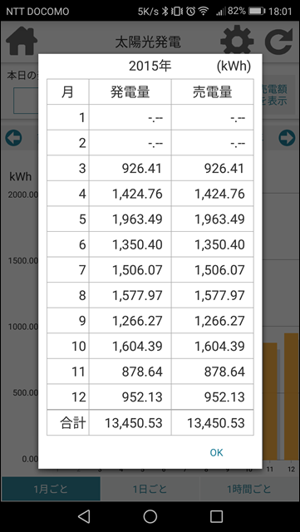
Task: Tap the Android home circle button
Action: coord(150,516)
